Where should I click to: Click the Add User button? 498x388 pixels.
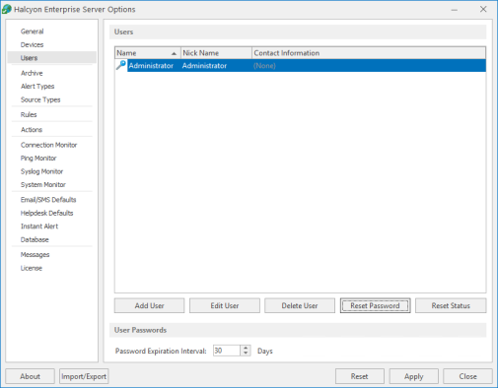click(149, 305)
